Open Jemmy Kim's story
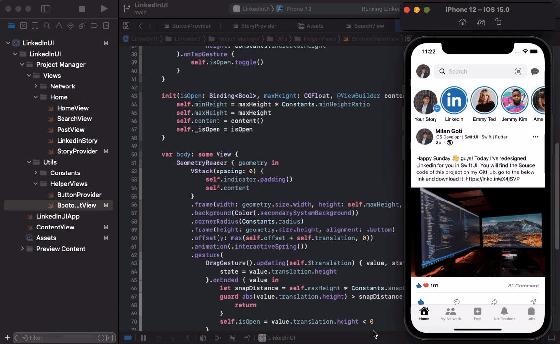Image resolution: width=560 pixels, height=344 pixels. (x=514, y=101)
